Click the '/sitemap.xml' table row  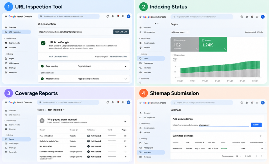218,149
